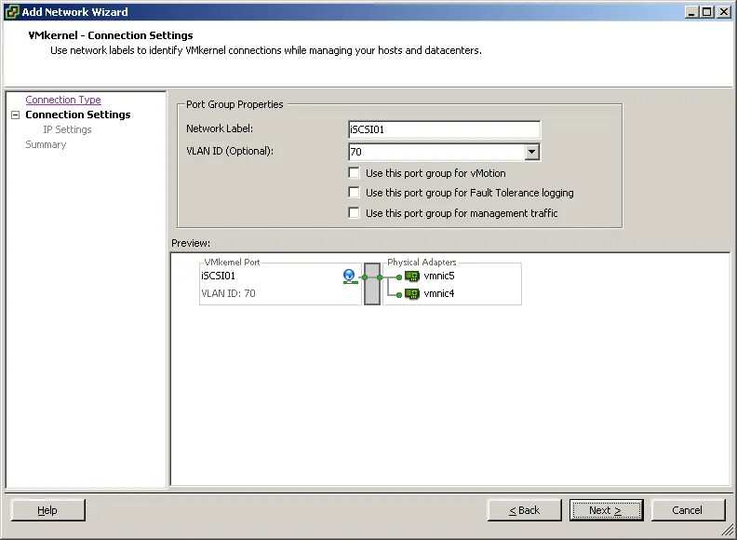Click the 'Network Label:' caption

tap(220, 128)
